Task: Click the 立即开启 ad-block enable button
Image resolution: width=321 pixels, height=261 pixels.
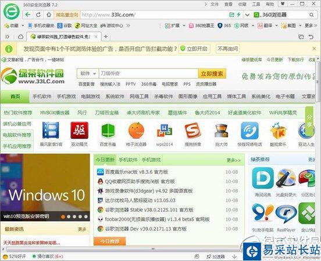Action: tap(194, 49)
